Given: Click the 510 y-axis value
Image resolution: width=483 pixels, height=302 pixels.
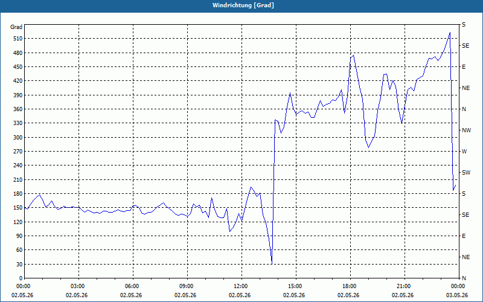Looking at the screenshot, I should (x=18, y=39).
